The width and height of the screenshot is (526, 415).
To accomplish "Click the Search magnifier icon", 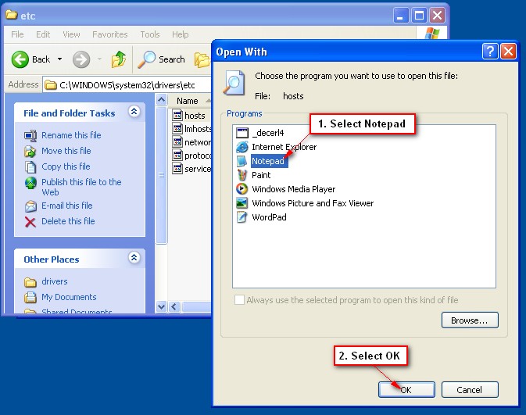I will click(x=147, y=59).
